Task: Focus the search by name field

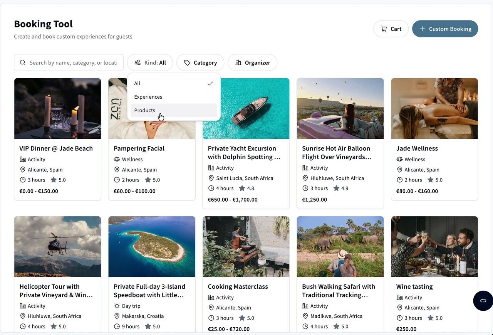Action: point(69,62)
